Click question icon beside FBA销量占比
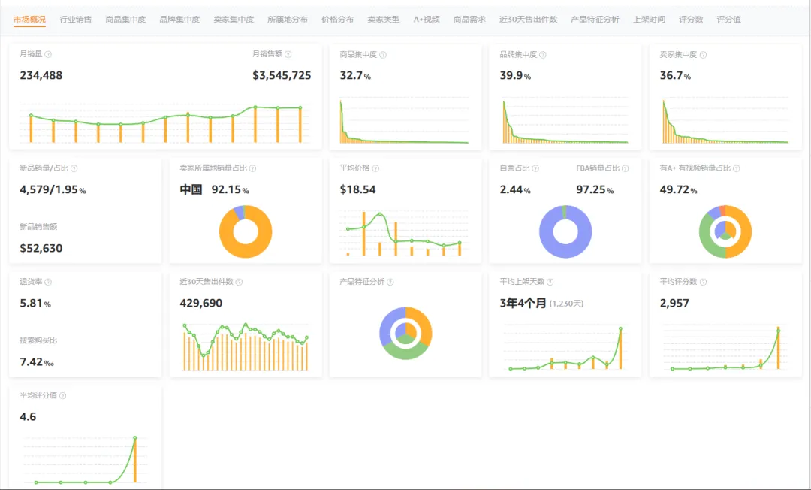This screenshot has height=490, width=811. [626, 168]
